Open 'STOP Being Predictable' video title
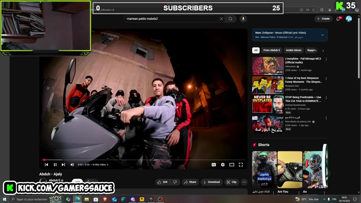 [303, 99]
